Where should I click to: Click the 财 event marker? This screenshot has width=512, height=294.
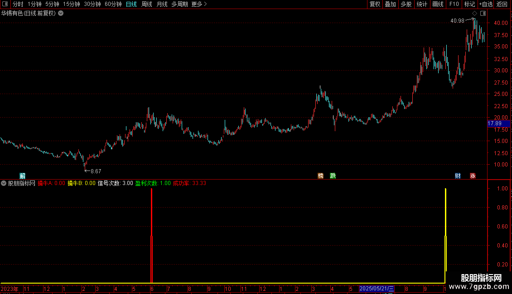point(458,175)
